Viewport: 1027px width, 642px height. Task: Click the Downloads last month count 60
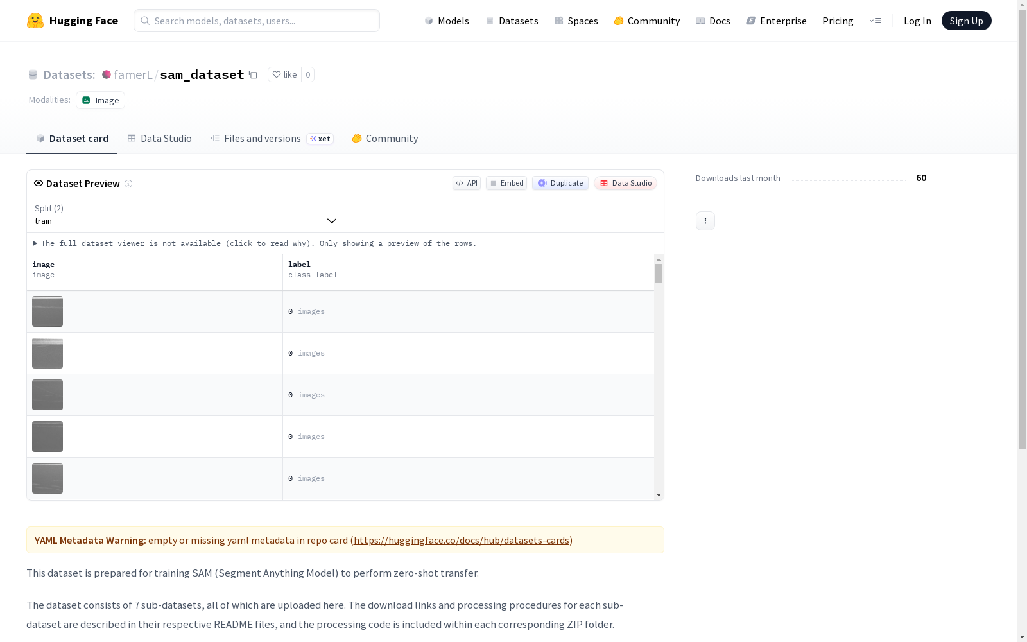coord(921,178)
